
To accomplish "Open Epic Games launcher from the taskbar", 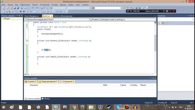I will (x=83, y=107).
